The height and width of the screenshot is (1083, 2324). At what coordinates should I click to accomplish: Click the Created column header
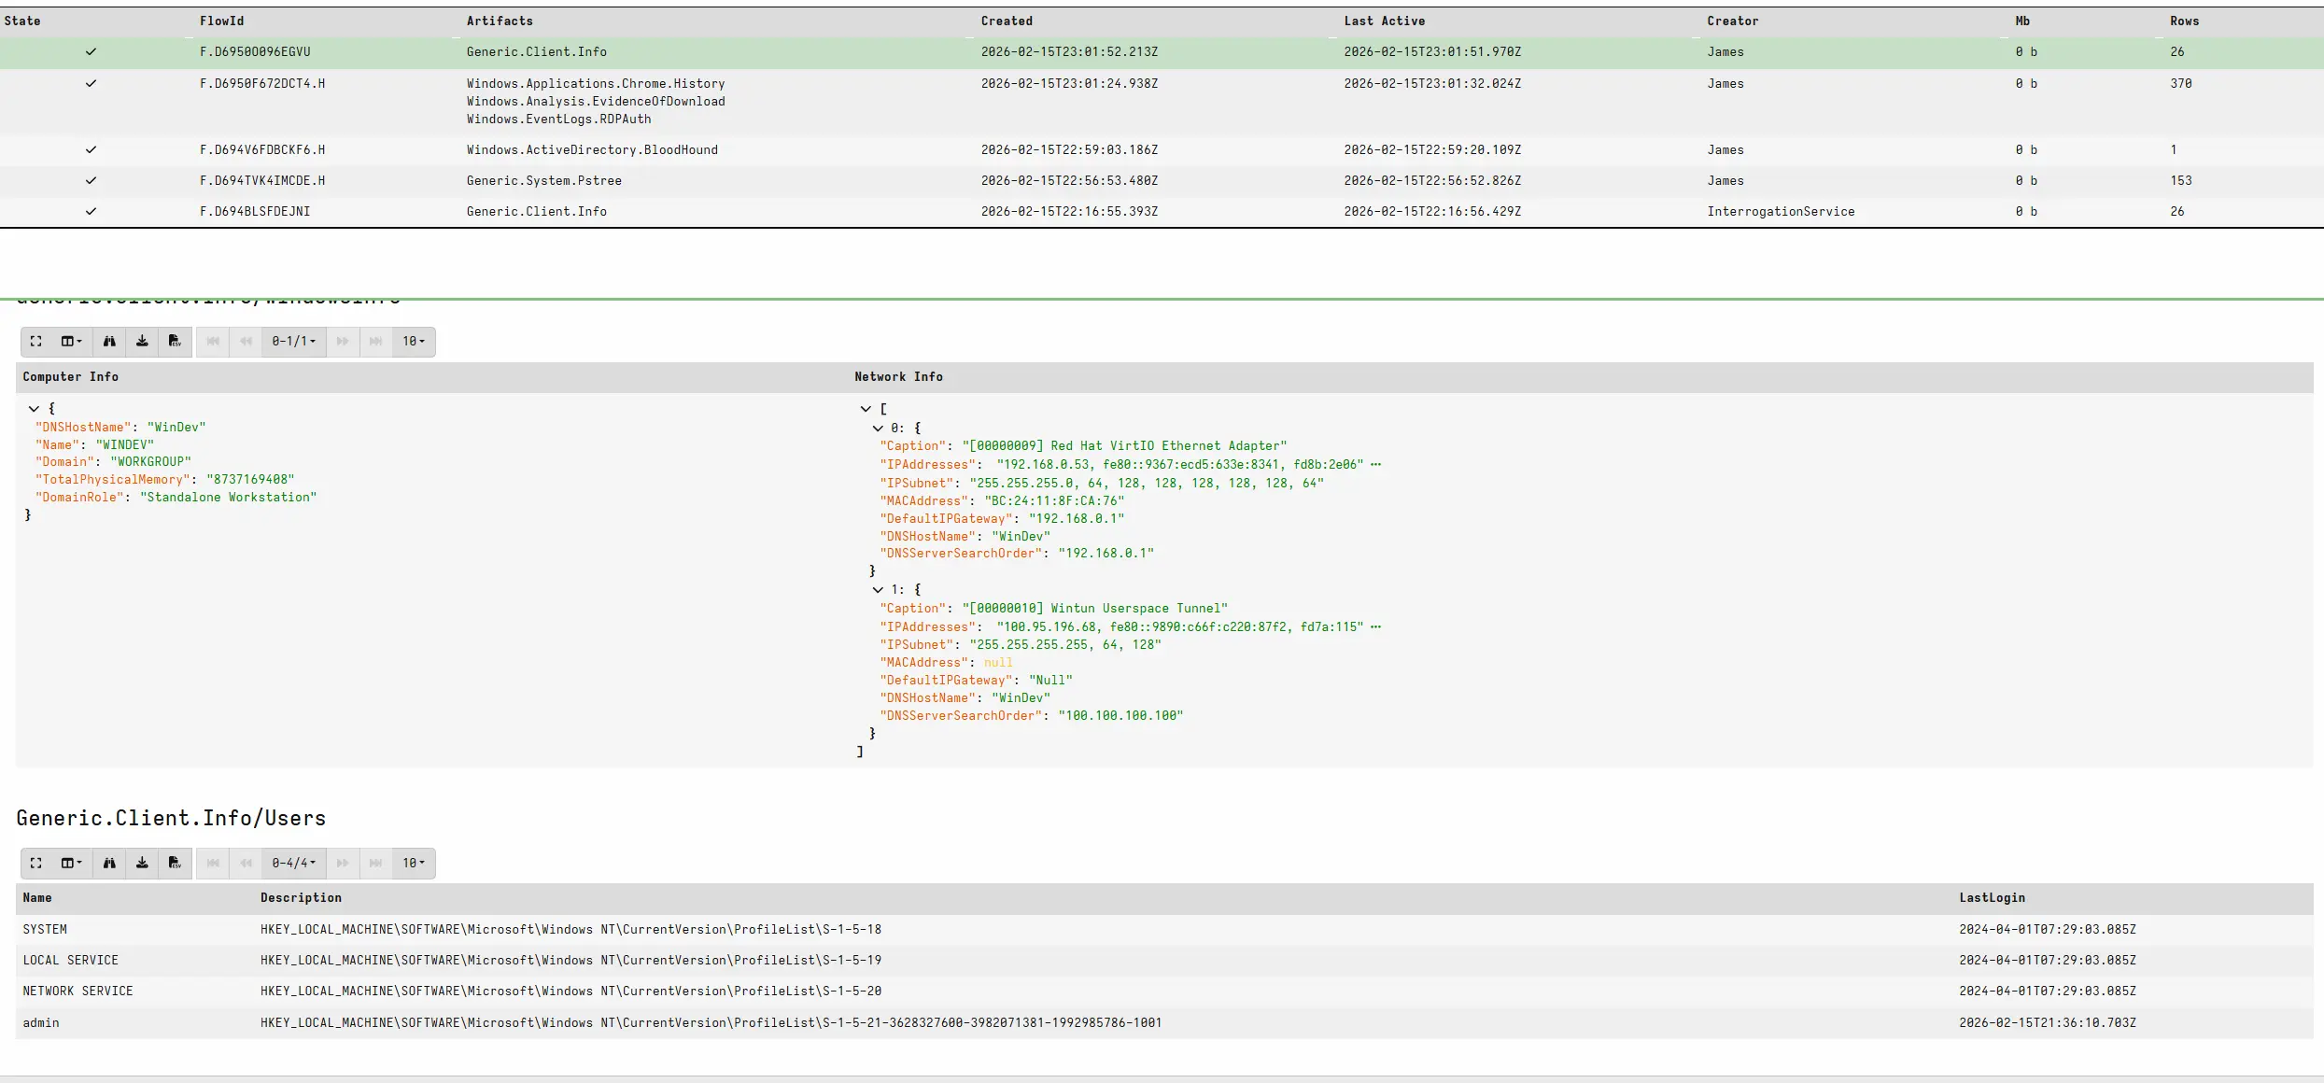click(x=1007, y=21)
